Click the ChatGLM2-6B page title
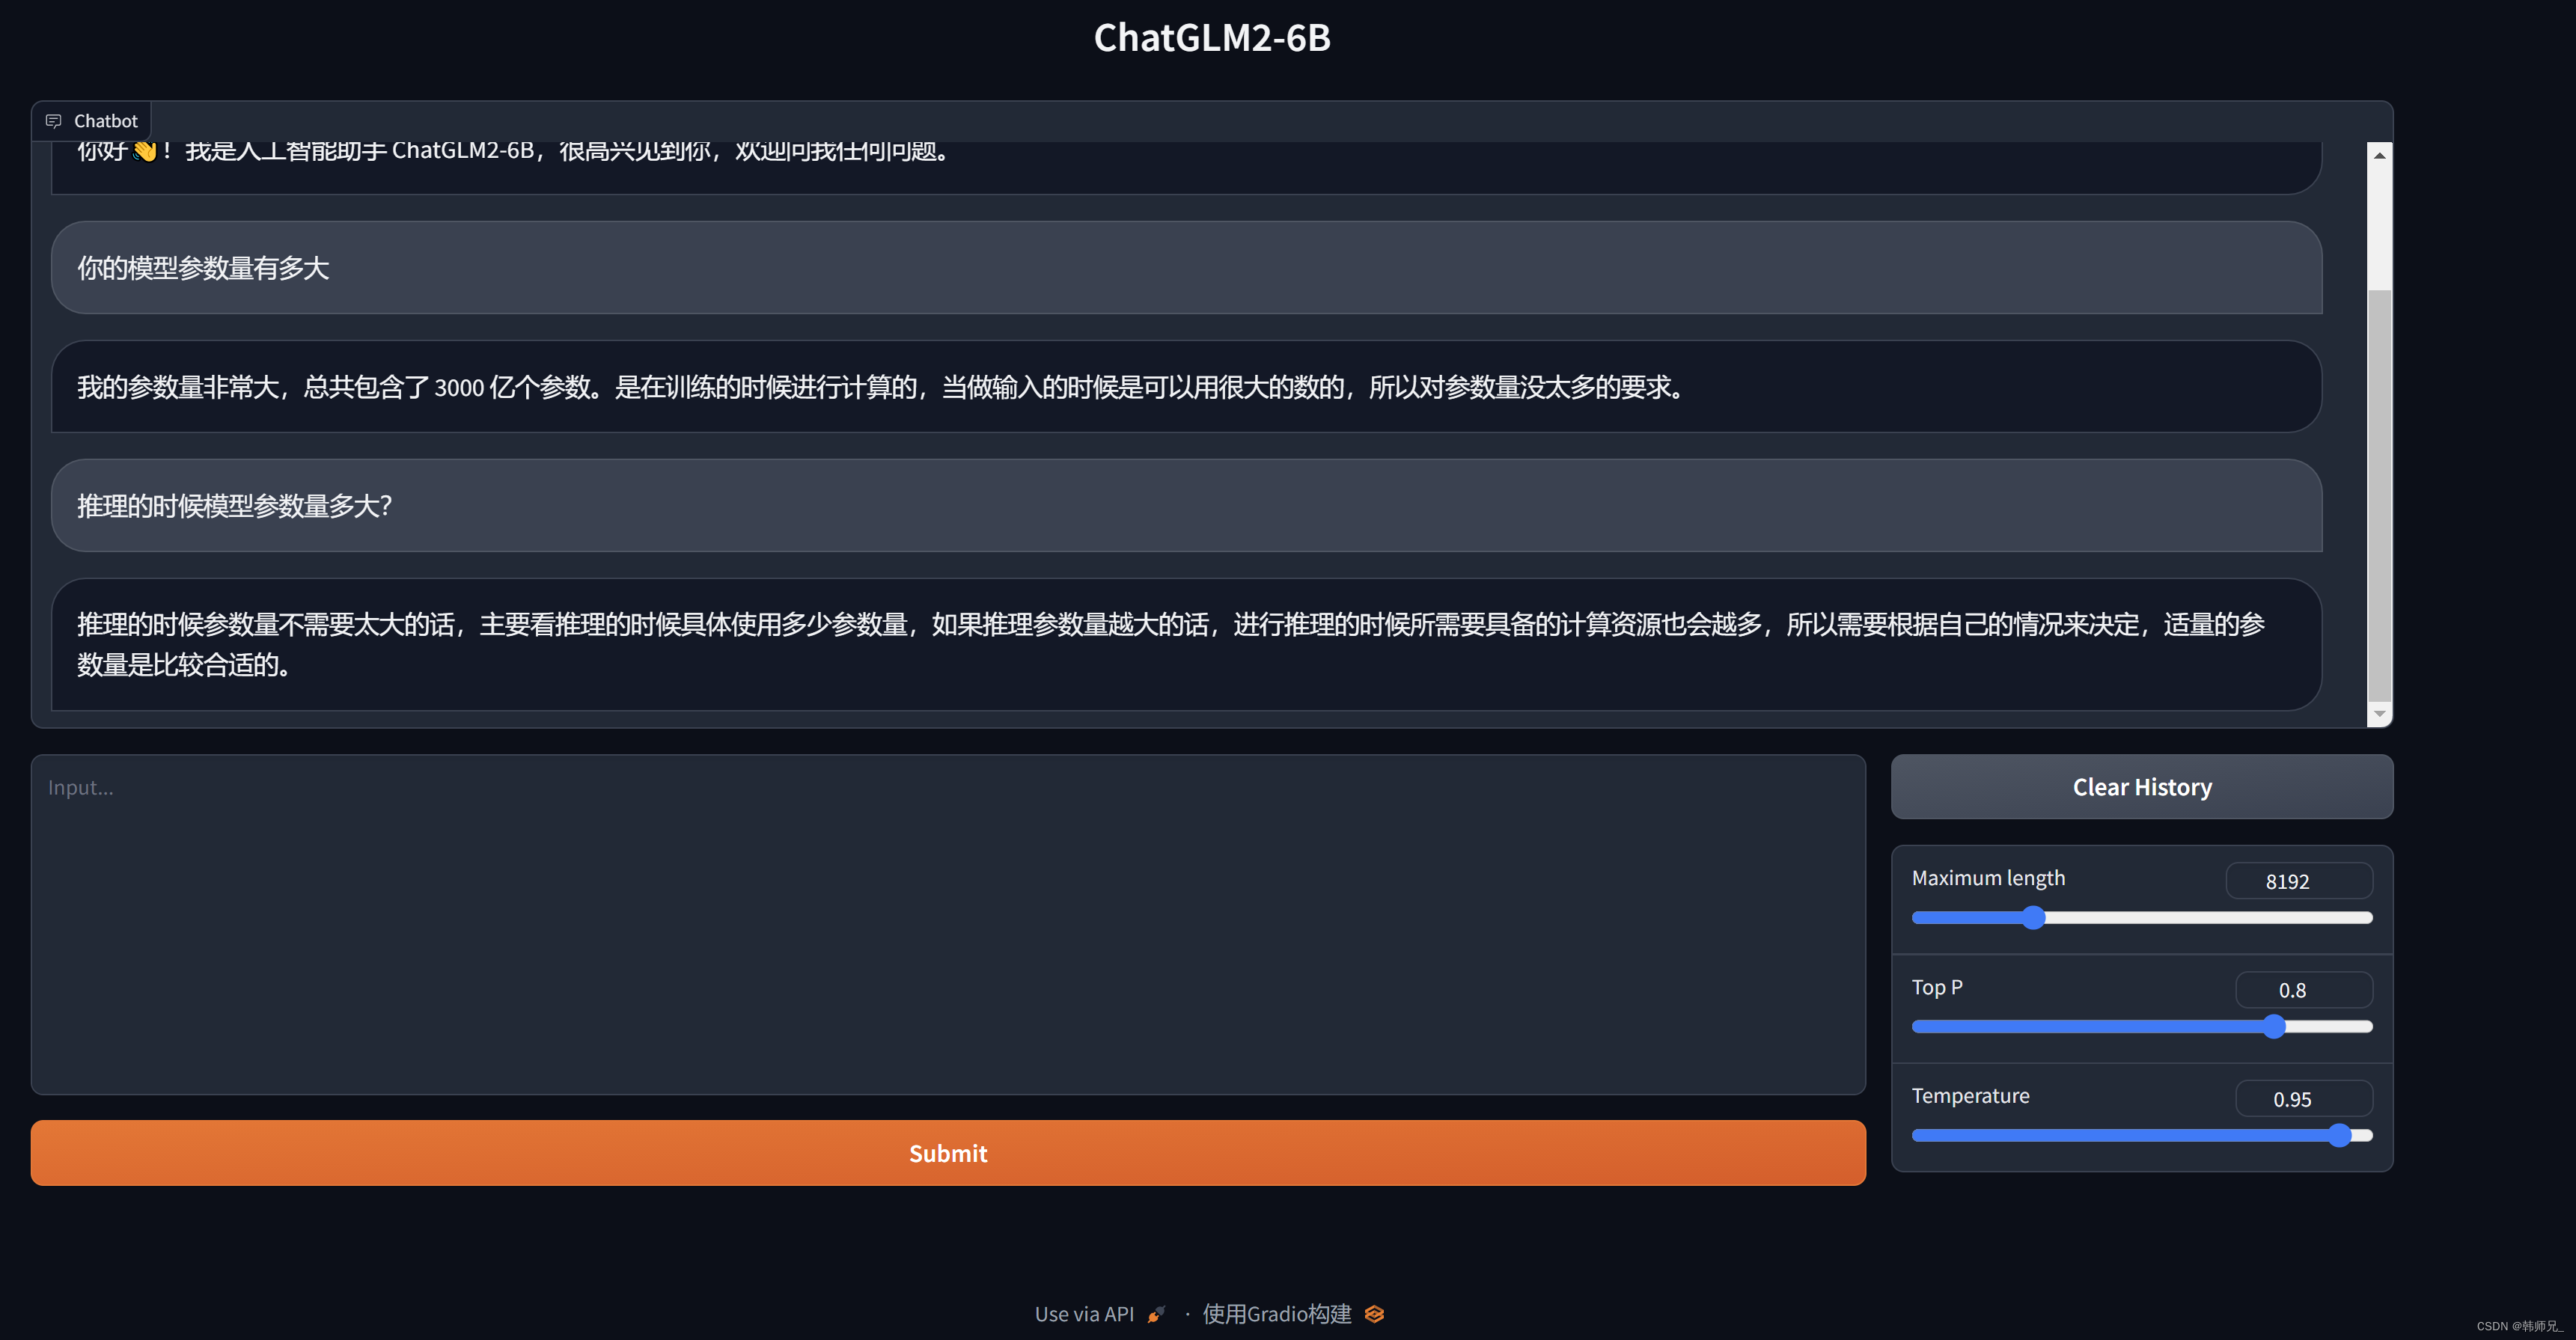Screen dimensions: 2576x1340 [1212, 38]
